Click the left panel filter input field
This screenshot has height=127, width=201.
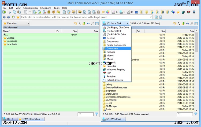click(86, 114)
